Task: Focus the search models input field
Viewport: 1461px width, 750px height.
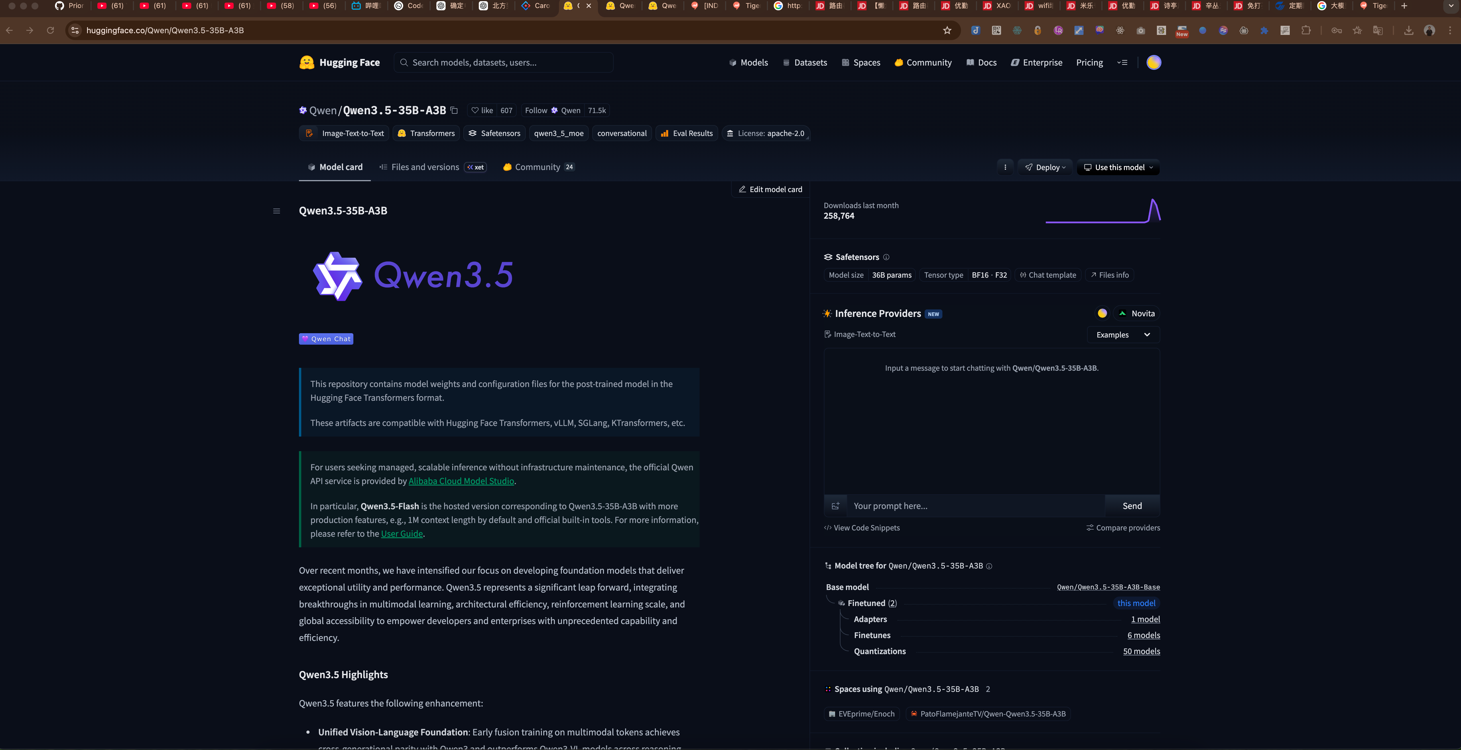Action: (x=504, y=62)
